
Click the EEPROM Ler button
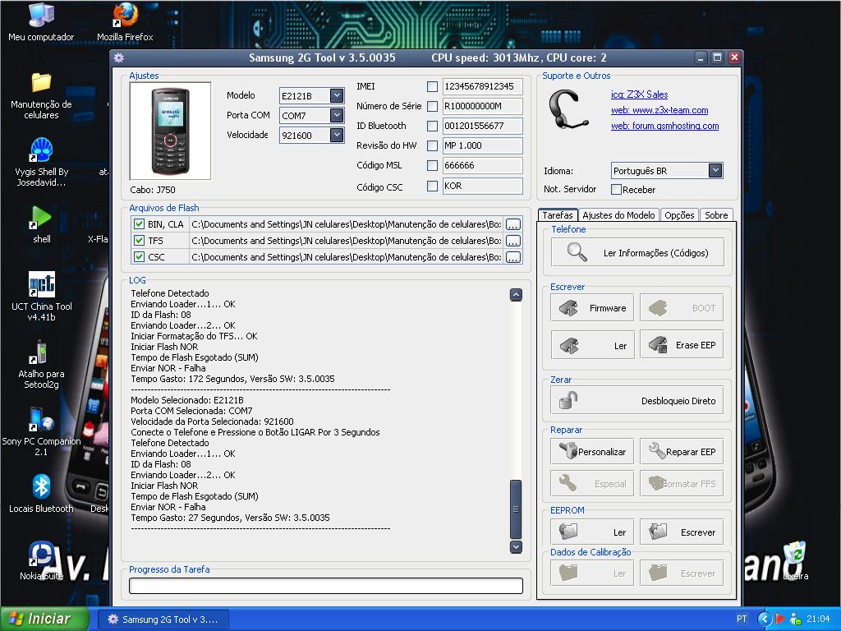pyautogui.click(x=592, y=532)
